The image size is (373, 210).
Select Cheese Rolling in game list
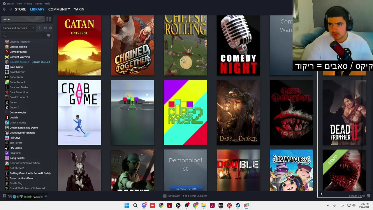pos(18,47)
